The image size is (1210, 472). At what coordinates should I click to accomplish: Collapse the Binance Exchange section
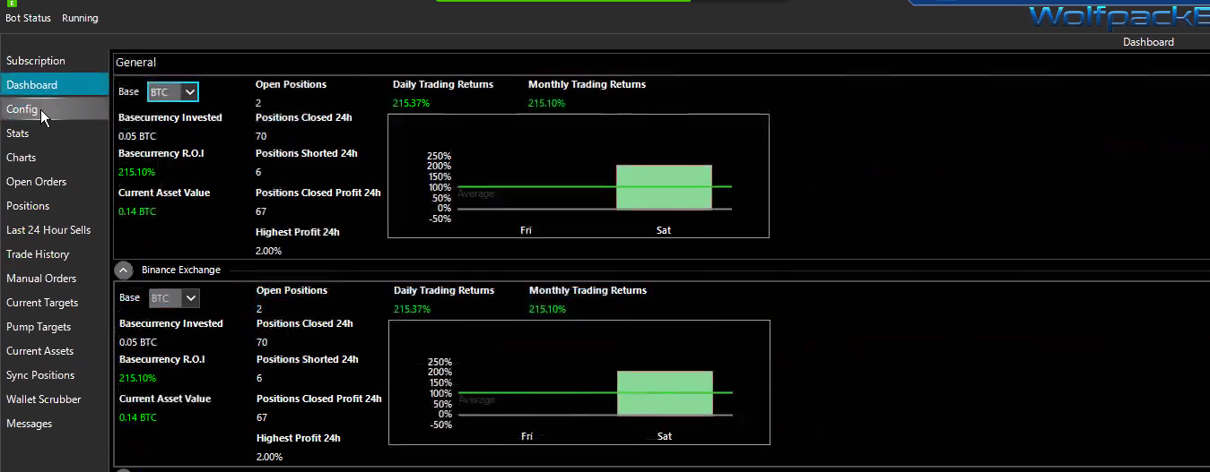pos(124,270)
